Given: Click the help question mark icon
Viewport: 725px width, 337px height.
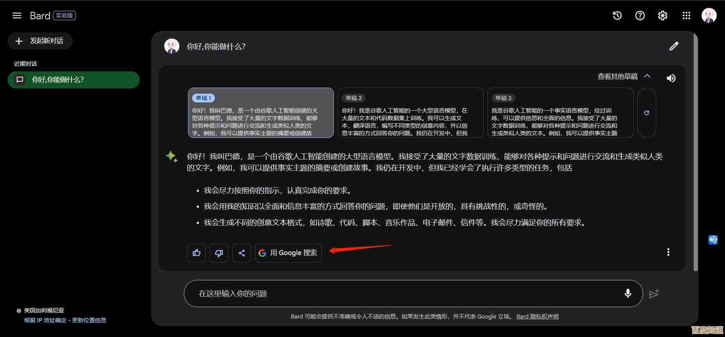Looking at the screenshot, I should 640,15.
